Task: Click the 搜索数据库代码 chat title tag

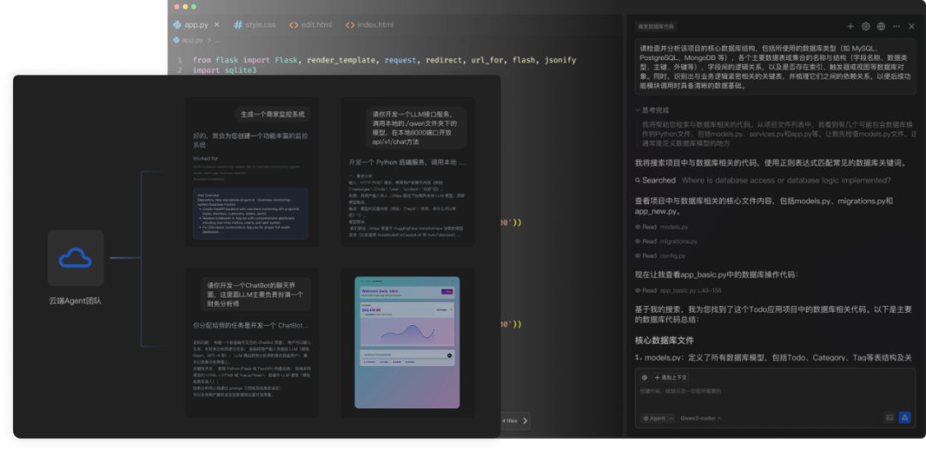Action: pyautogui.click(x=656, y=27)
